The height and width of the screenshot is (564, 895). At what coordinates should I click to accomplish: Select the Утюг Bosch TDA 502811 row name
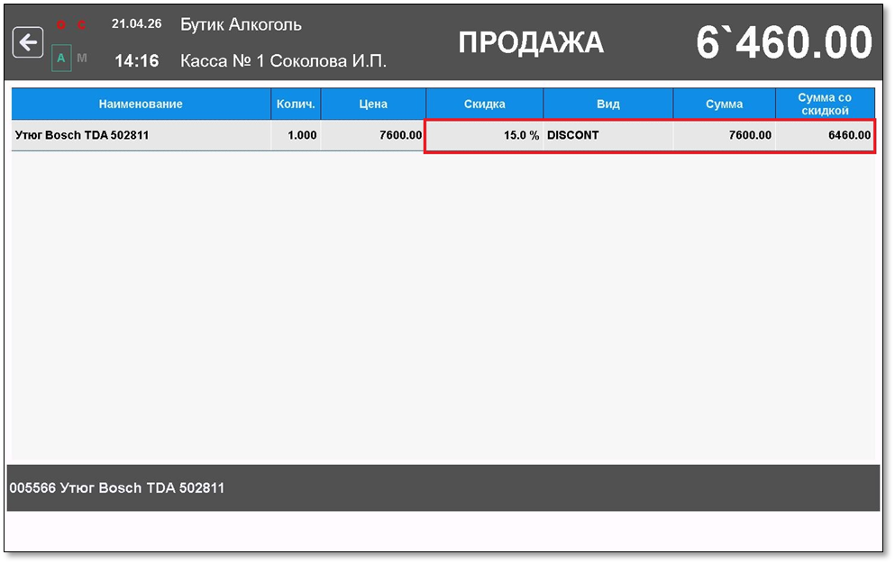click(141, 135)
